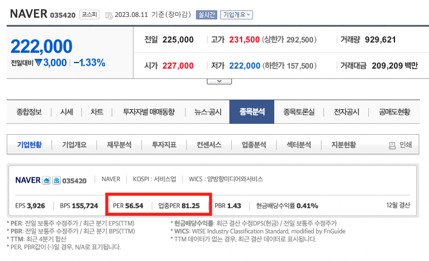Open the 투자지표 sub-tab
The width and height of the screenshot is (429, 261).
pyautogui.click(x=164, y=144)
